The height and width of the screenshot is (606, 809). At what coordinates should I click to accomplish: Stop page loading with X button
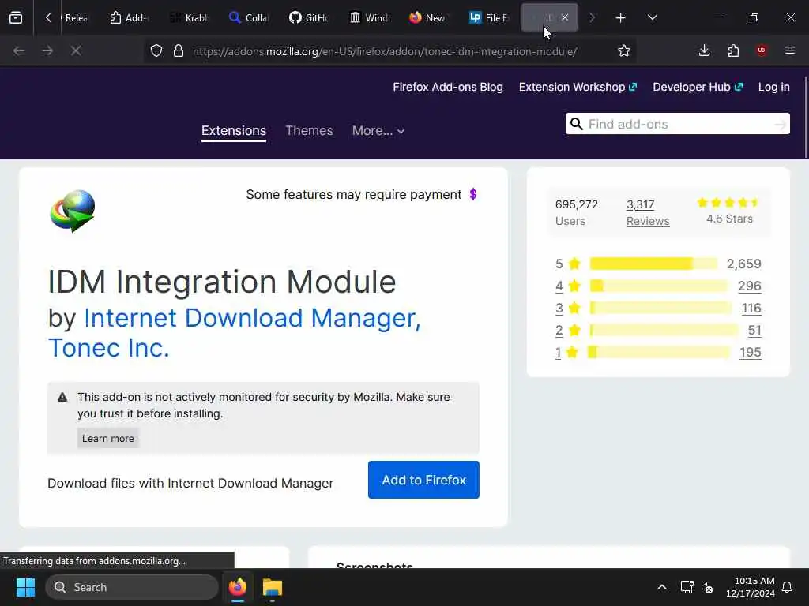(x=76, y=50)
